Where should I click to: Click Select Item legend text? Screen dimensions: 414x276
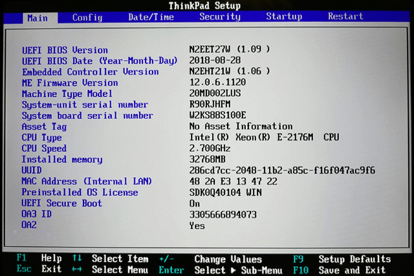(x=120, y=259)
